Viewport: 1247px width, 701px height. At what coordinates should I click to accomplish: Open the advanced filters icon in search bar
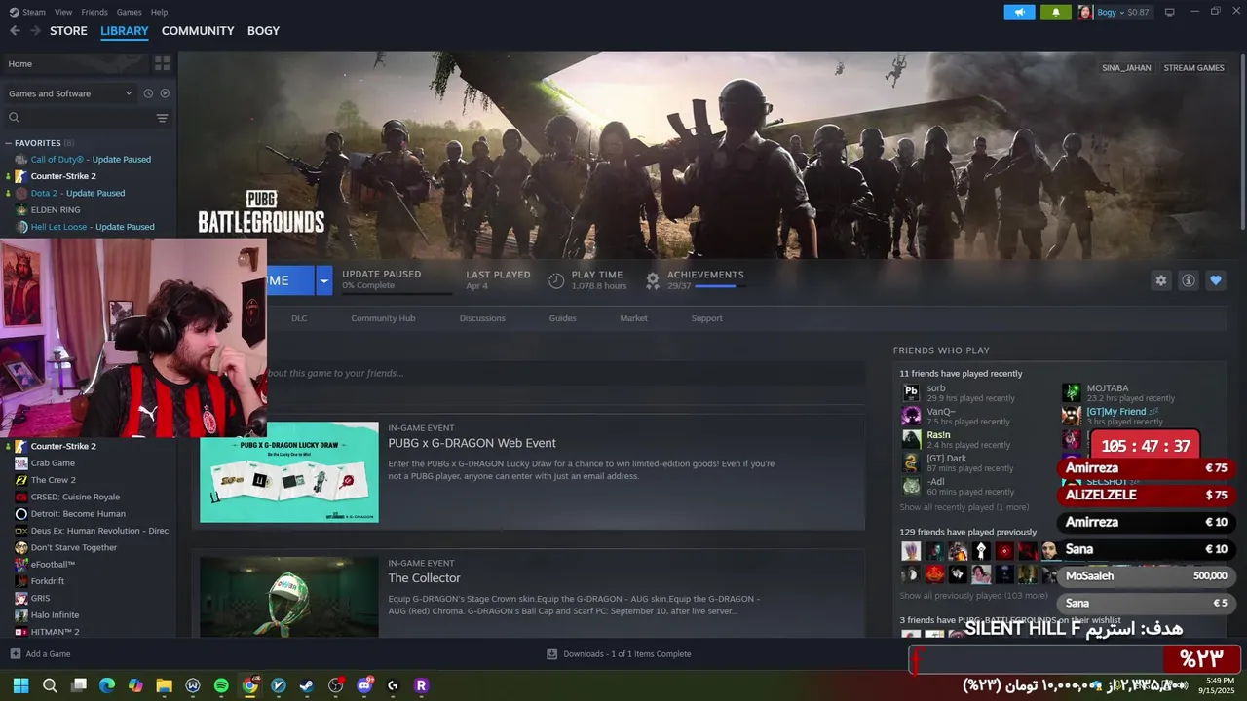click(x=162, y=118)
